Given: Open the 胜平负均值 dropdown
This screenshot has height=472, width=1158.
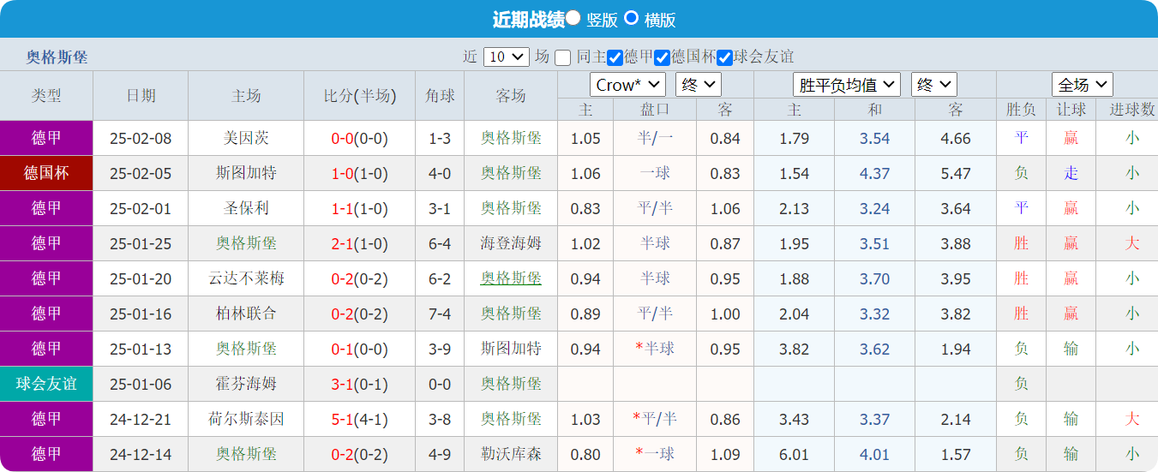Looking at the screenshot, I should (846, 85).
